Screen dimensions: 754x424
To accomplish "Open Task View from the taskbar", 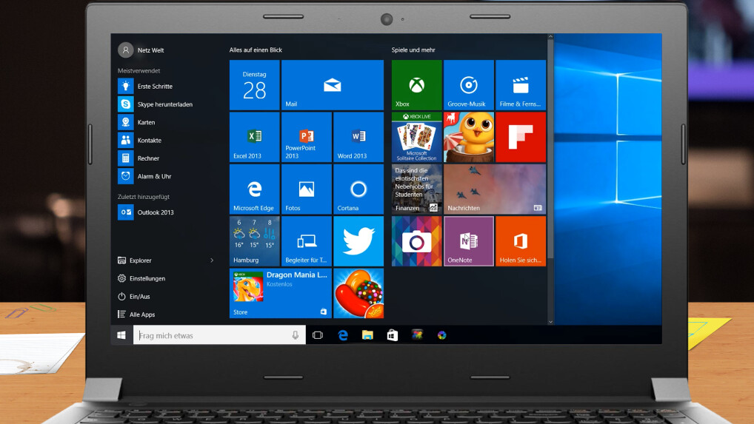I will point(318,335).
